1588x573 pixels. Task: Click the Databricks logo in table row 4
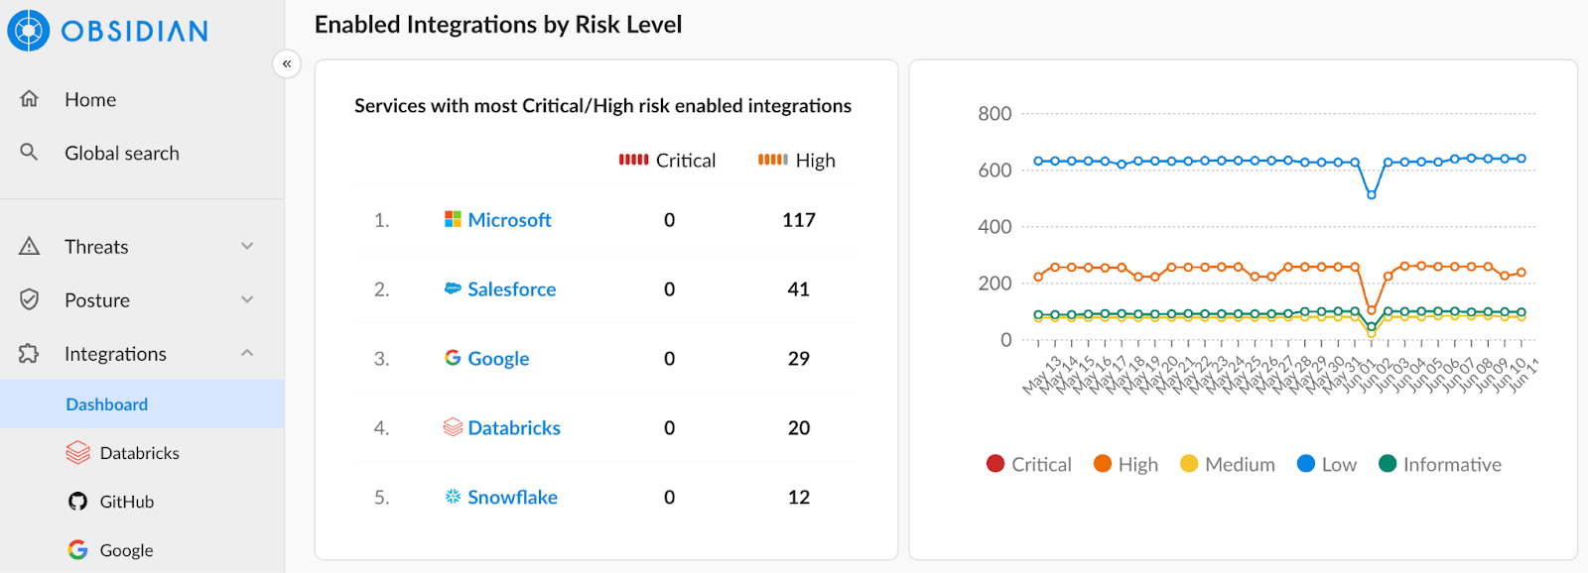[453, 427]
